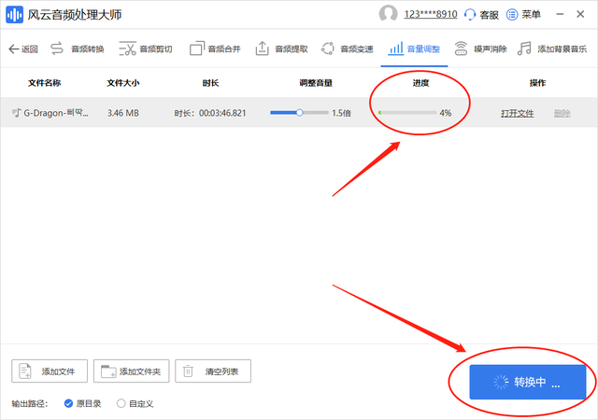Screen dimensions: 598x420
Task: Switch to the 音频提取 tab label
Action: click(x=292, y=49)
